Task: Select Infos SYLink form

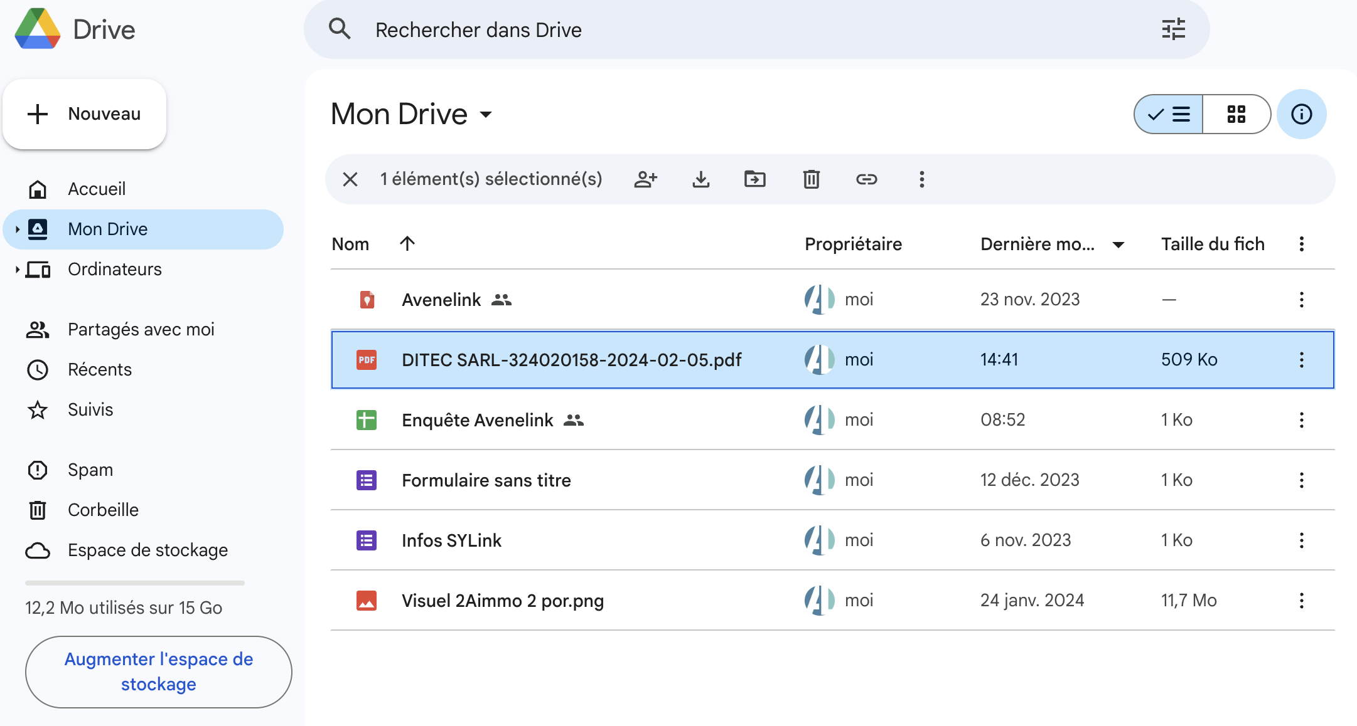Action: point(832,540)
